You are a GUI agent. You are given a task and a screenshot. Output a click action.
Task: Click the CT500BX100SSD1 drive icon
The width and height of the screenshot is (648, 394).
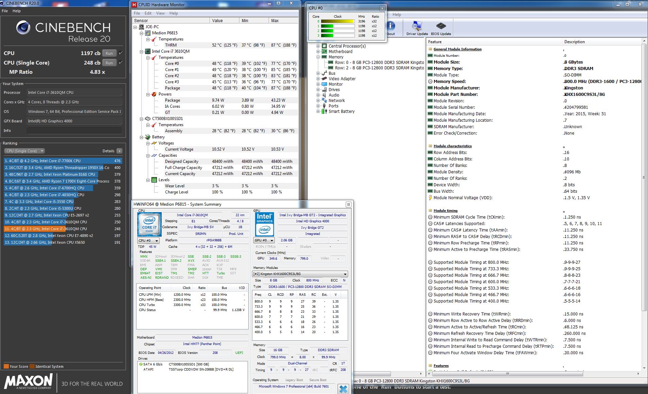[148, 119]
